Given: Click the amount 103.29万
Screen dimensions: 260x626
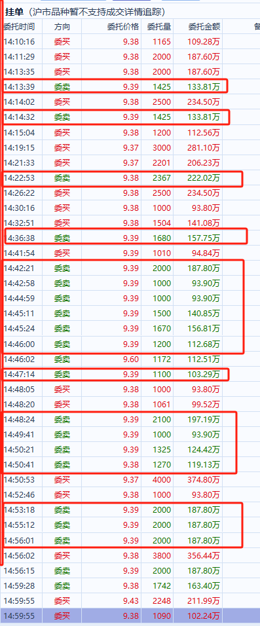Looking at the screenshot, I should 204,375.
